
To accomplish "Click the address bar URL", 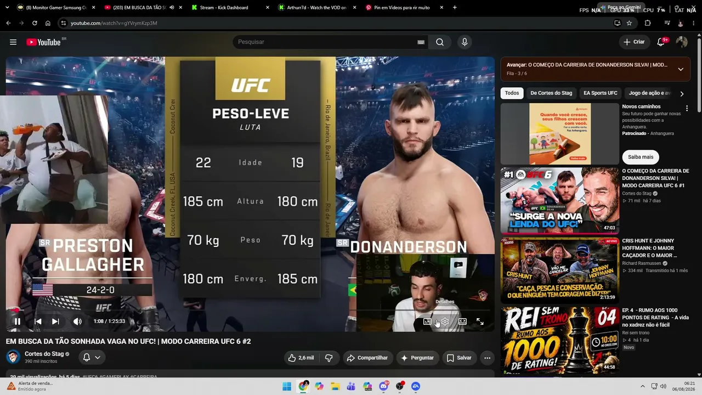I will (114, 23).
